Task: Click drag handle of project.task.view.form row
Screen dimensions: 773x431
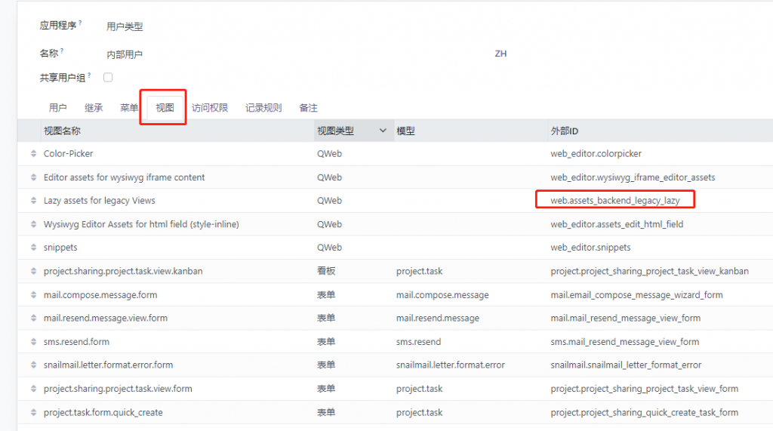Action: pos(33,389)
